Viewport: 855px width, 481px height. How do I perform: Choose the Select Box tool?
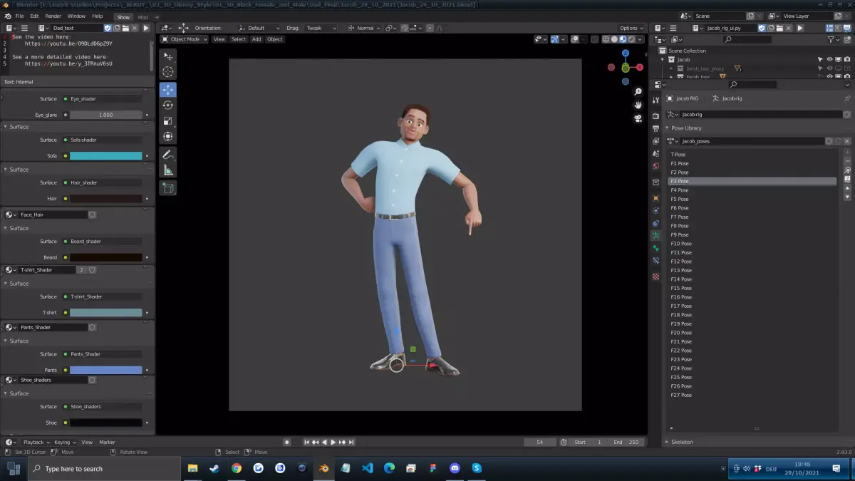click(168, 56)
